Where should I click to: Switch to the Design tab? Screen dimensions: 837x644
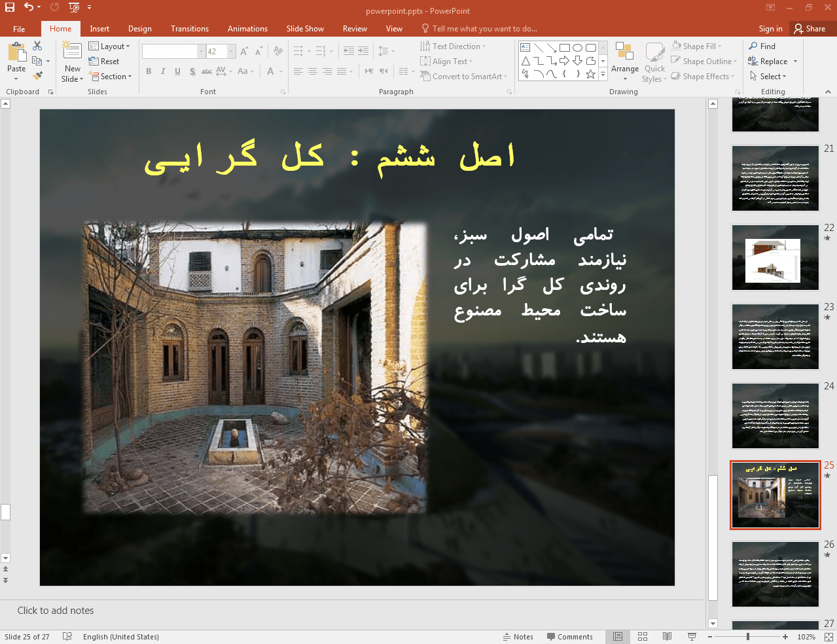tap(140, 29)
